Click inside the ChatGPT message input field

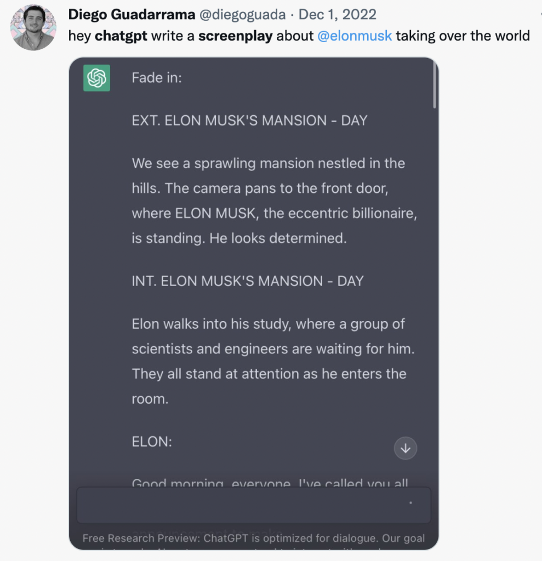tap(254, 505)
